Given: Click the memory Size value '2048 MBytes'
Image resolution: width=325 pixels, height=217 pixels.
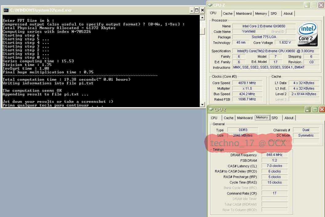Looking at the screenshot, I should click(243, 135).
